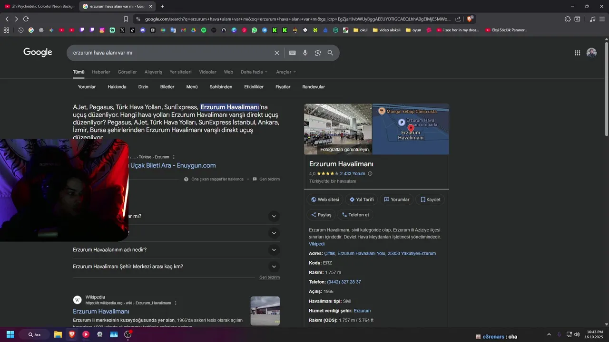Click the "Telefon et" button
This screenshot has width=609, height=342.
(355, 215)
